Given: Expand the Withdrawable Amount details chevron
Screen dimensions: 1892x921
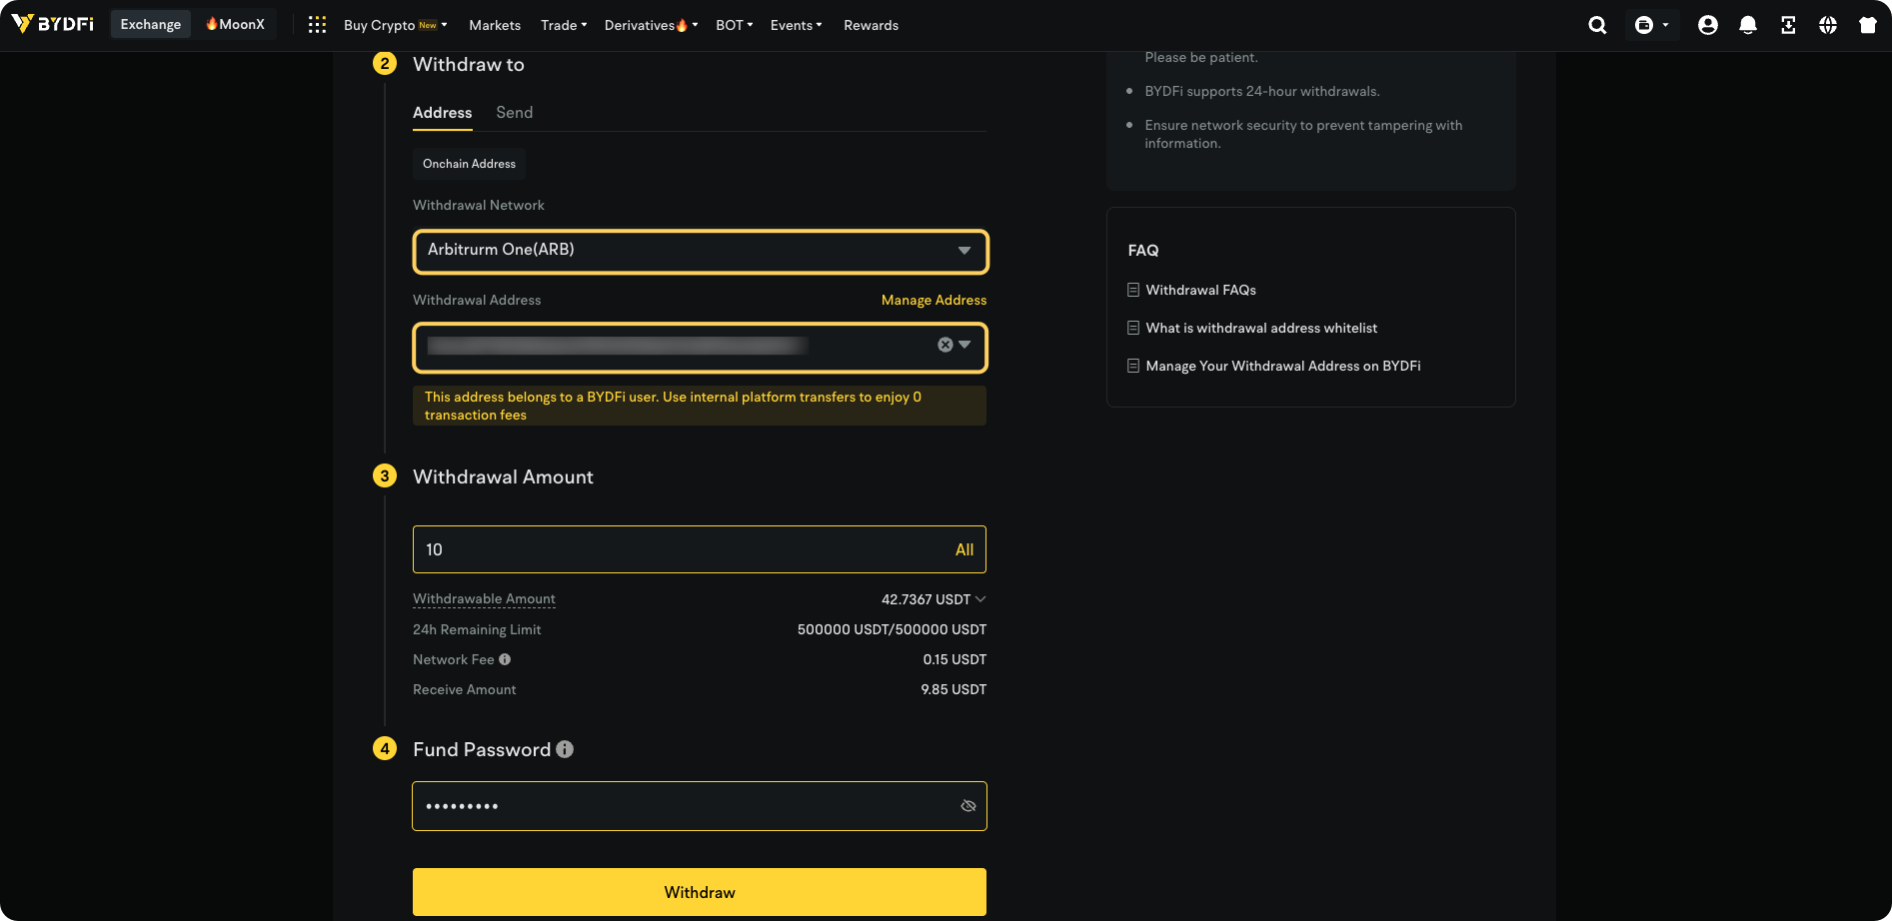Looking at the screenshot, I should click(x=980, y=598).
